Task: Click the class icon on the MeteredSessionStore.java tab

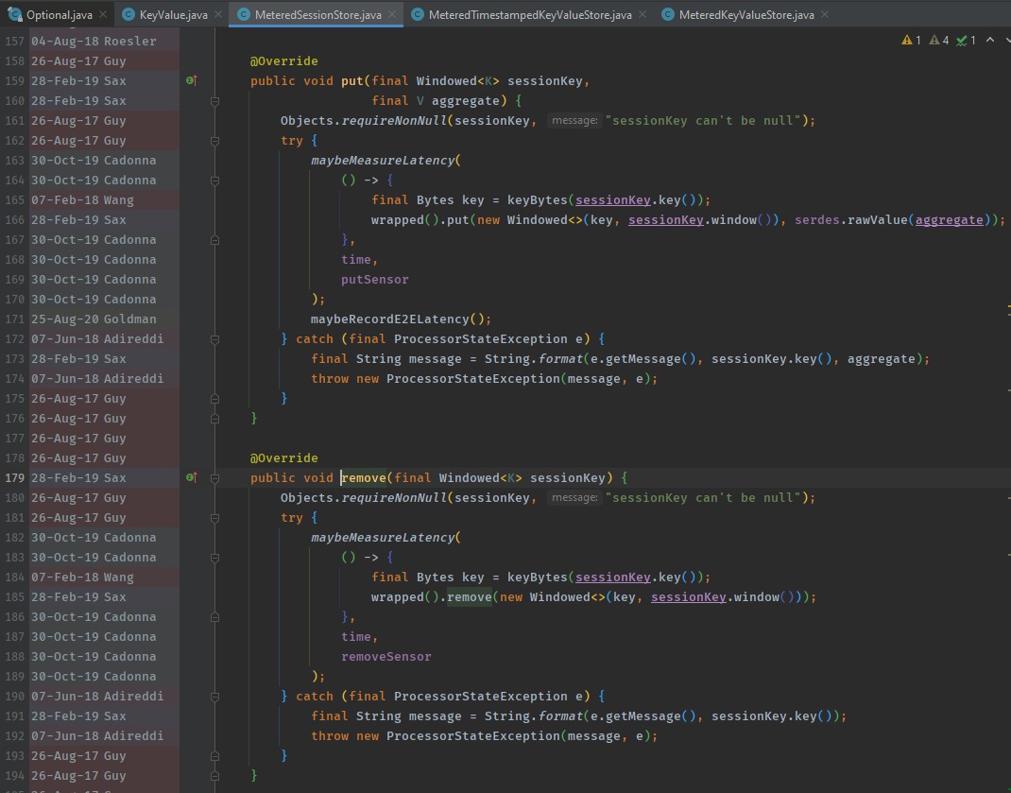Action: [243, 14]
